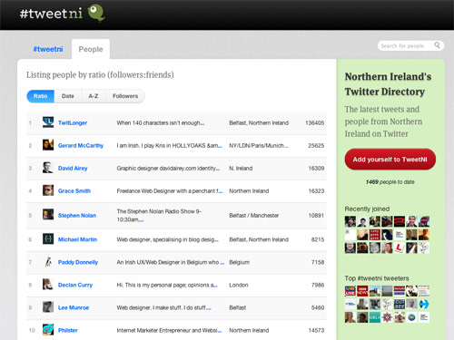Go to the #tweetni tab
The height and width of the screenshot is (340, 454).
pyautogui.click(x=48, y=49)
